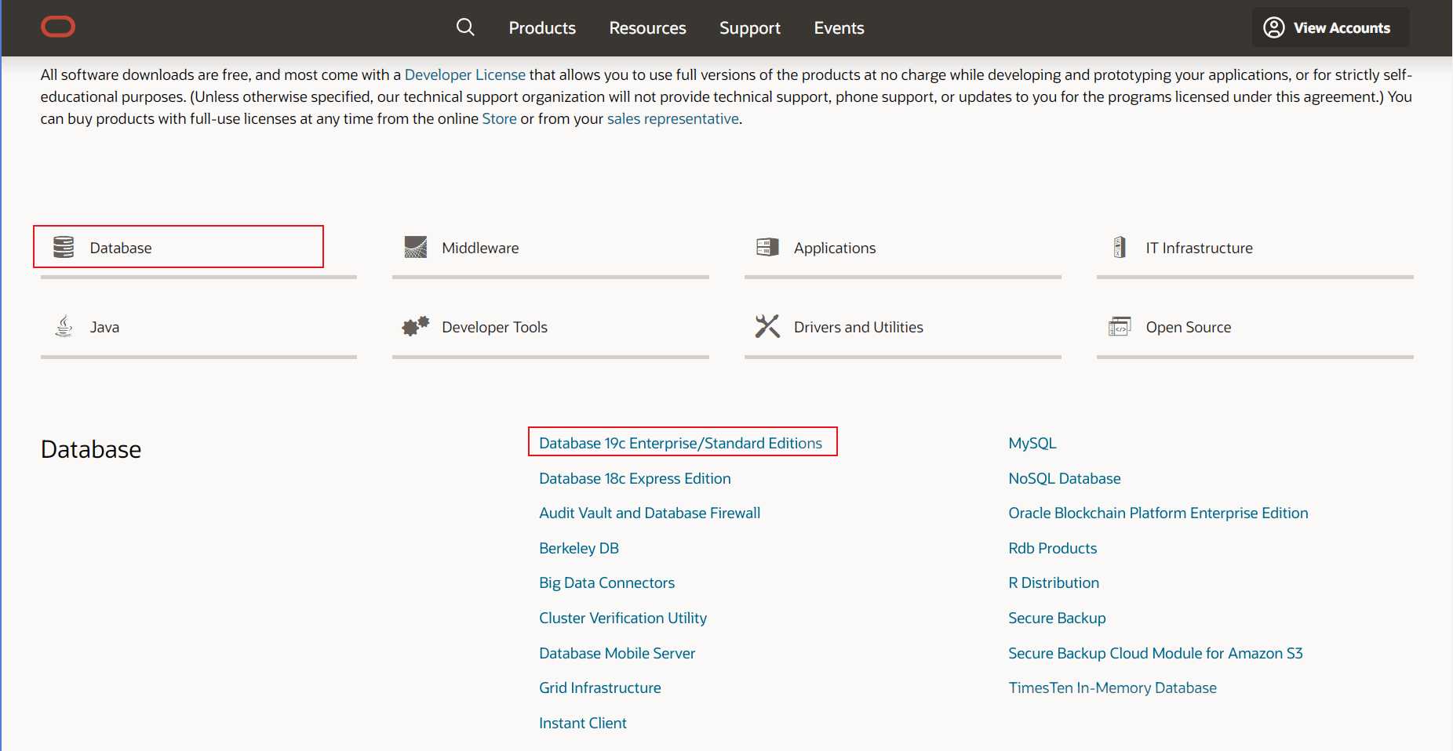Open the Database Mobile Server link
The image size is (1453, 751).
click(617, 653)
